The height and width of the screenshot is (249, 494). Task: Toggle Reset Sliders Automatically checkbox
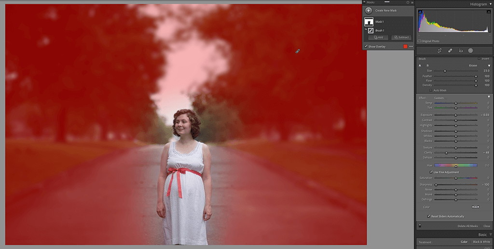[x=428, y=216]
